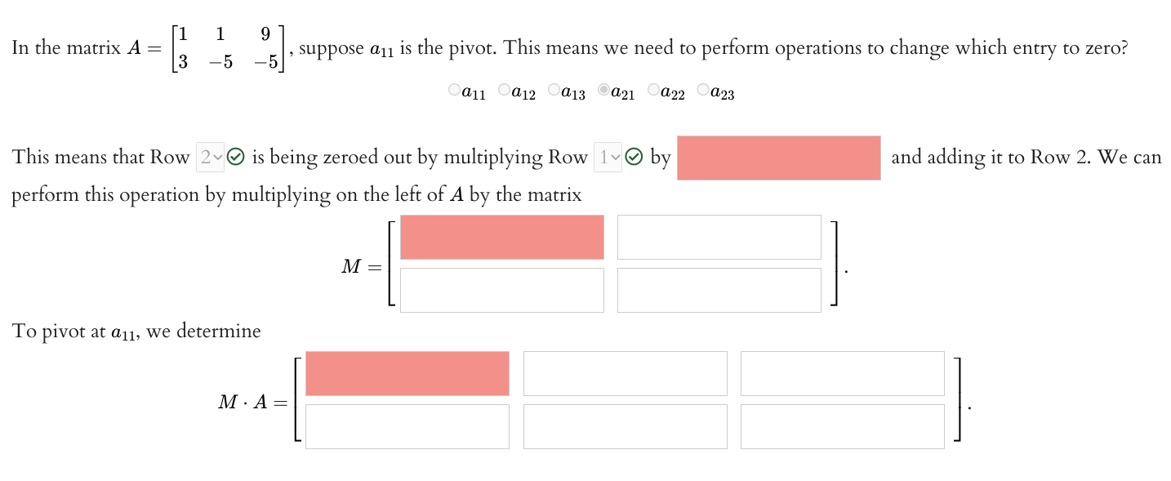Click the last entry in M·A bottom row
This screenshot has width=1171, height=481.
[x=842, y=425]
